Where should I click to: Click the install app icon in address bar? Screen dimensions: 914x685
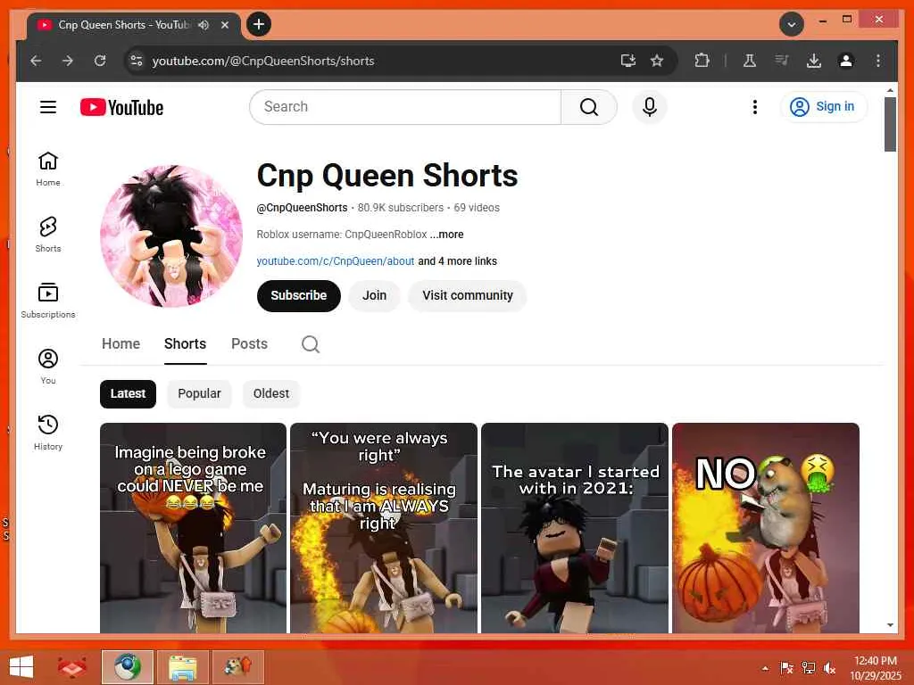[627, 61]
